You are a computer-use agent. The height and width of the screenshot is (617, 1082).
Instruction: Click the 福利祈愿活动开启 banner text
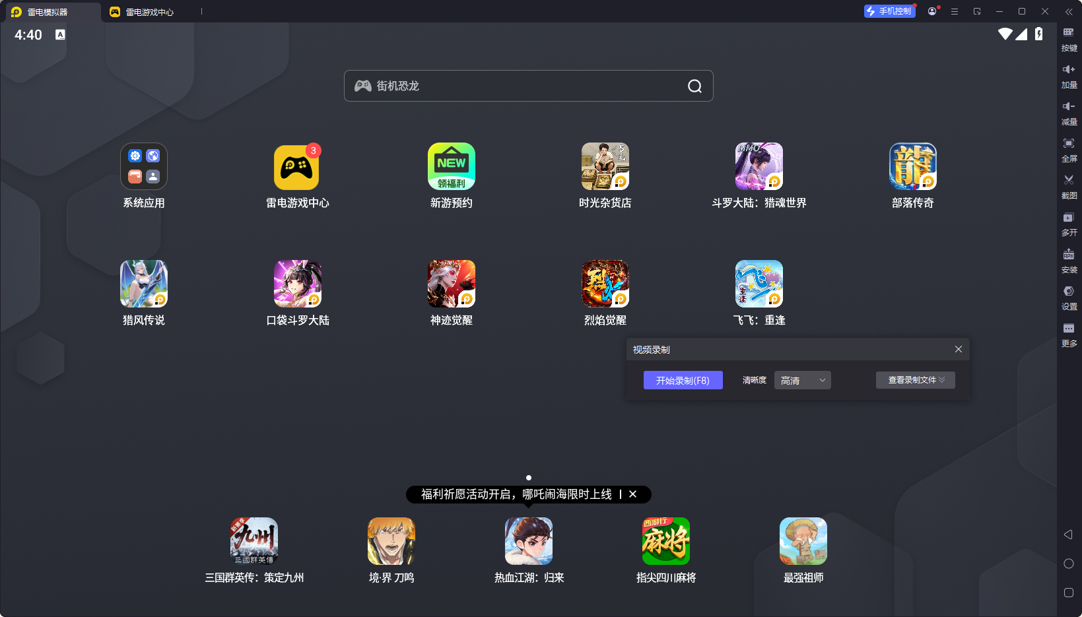(x=516, y=494)
